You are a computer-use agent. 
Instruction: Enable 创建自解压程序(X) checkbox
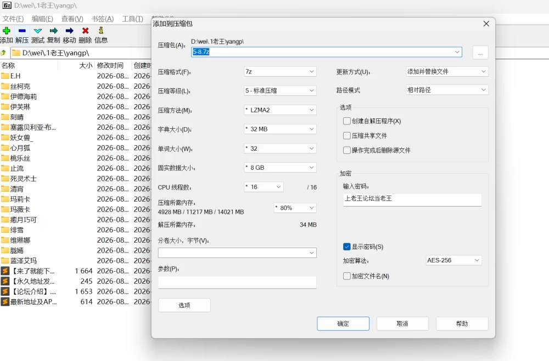(x=346, y=121)
